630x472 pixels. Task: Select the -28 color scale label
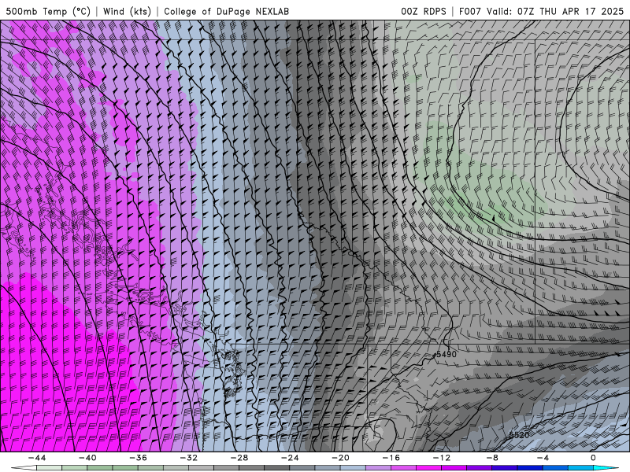[x=239, y=458]
